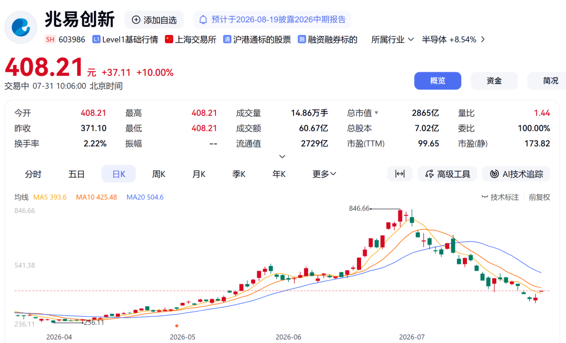Image resolution: width=566 pixels, height=343 pixels.
Task: Click the bell icon for the 2026中期报告 reminder
Action: [x=203, y=20]
